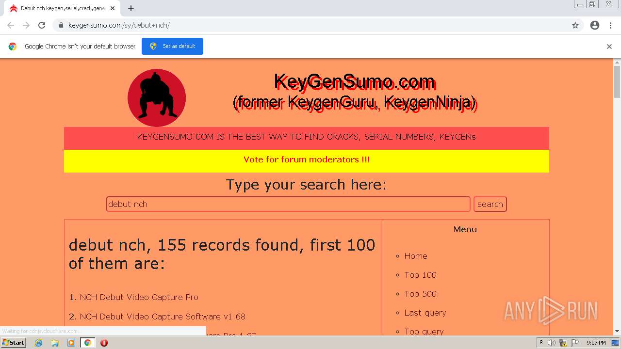Image resolution: width=621 pixels, height=349 pixels.
Task: Open the network tray icon
Action: tap(563, 343)
